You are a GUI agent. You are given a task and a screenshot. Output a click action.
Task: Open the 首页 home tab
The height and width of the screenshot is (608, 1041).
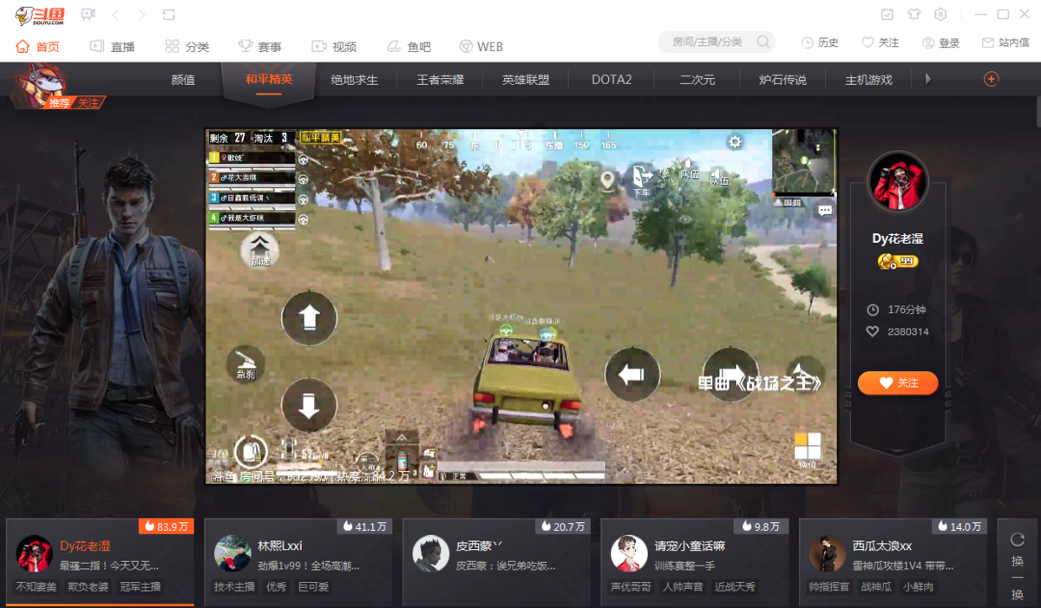click(38, 46)
